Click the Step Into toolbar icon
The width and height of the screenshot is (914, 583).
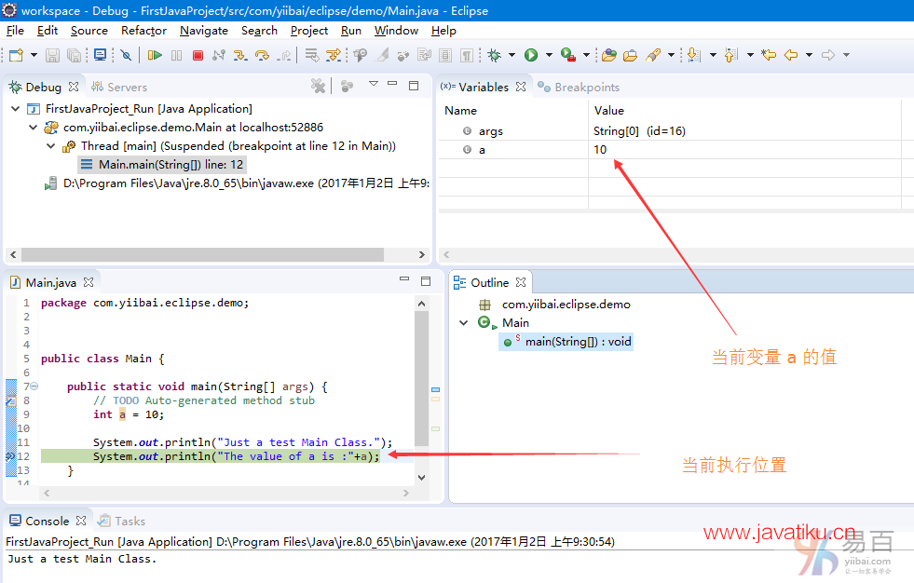click(240, 56)
